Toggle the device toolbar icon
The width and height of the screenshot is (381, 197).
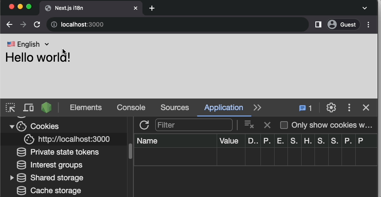point(28,107)
